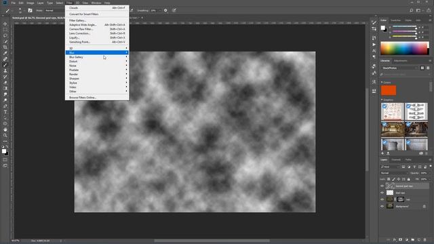This screenshot has width=434, height=244.
Task: Pick a color from the color spectrum ramp
Action: pyautogui.click(x=404, y=48)
